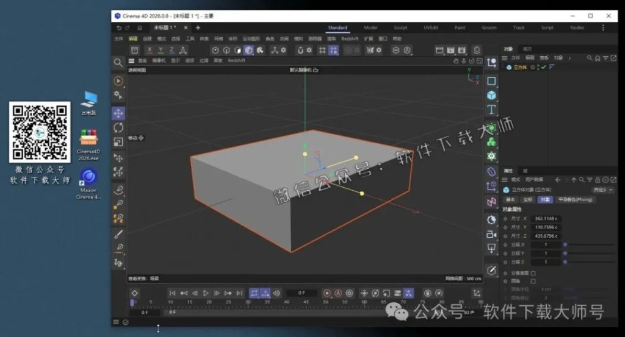Enable the 圆角 checkbox
Viewport: 625px width, 337px height.
pos(533,281)
